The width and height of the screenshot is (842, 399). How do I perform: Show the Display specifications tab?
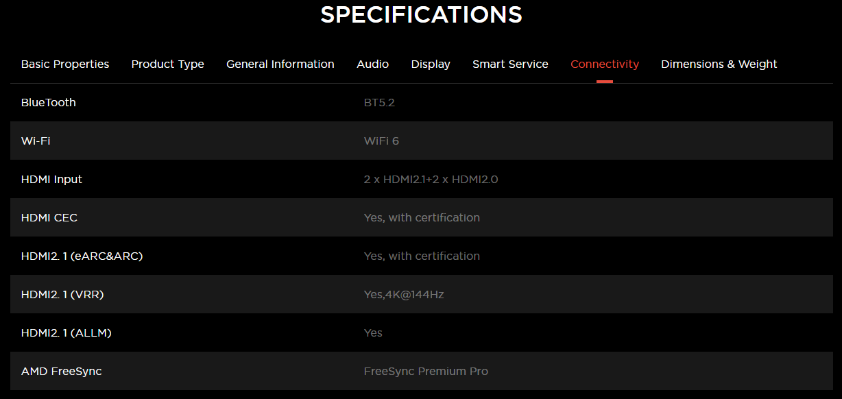point(431,64)
